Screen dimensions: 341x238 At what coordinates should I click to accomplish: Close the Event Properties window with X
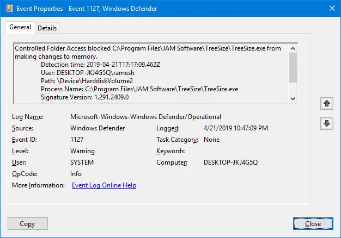pos(332,8)
